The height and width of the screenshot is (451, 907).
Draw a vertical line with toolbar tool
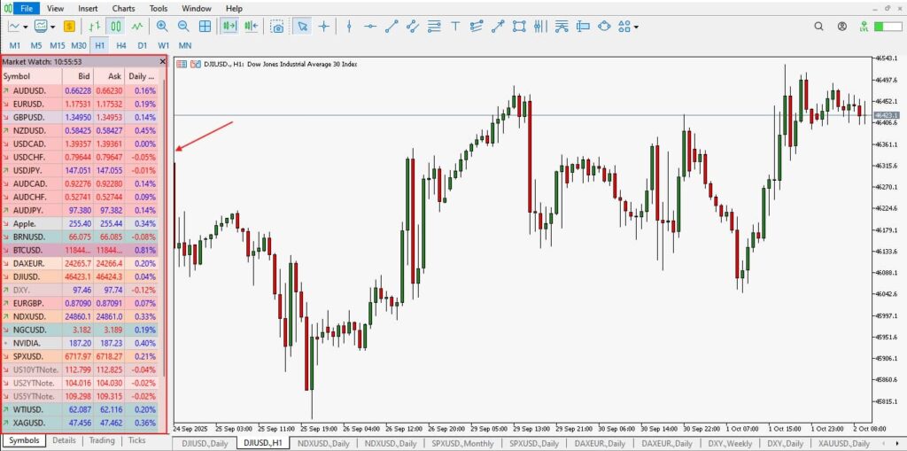(349, 27)
